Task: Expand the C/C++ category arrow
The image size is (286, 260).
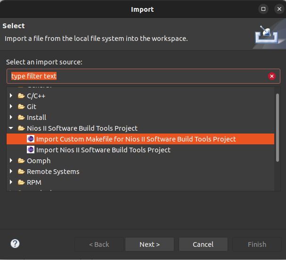Action: pos(11,96)
